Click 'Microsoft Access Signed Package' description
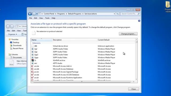Viewport: 171px width, 96px height. point(65,72)
